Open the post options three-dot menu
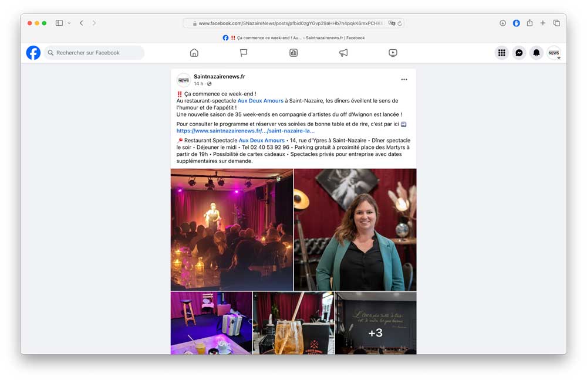The width and height of the screenshot is (587, 381). tap(404, 80)
